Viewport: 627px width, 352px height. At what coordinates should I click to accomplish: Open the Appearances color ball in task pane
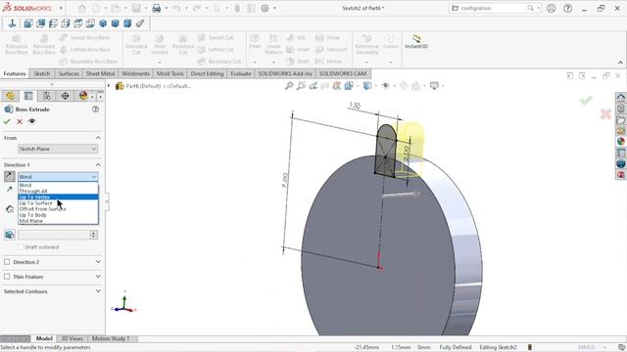620,141
